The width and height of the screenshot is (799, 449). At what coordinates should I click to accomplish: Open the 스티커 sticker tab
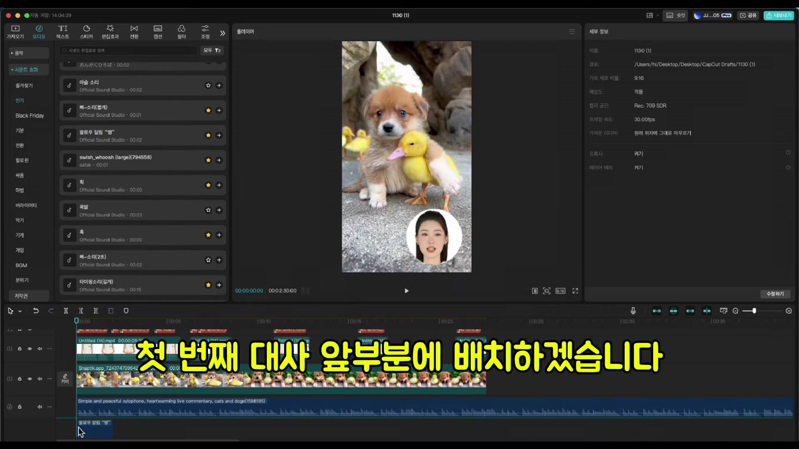86,32
